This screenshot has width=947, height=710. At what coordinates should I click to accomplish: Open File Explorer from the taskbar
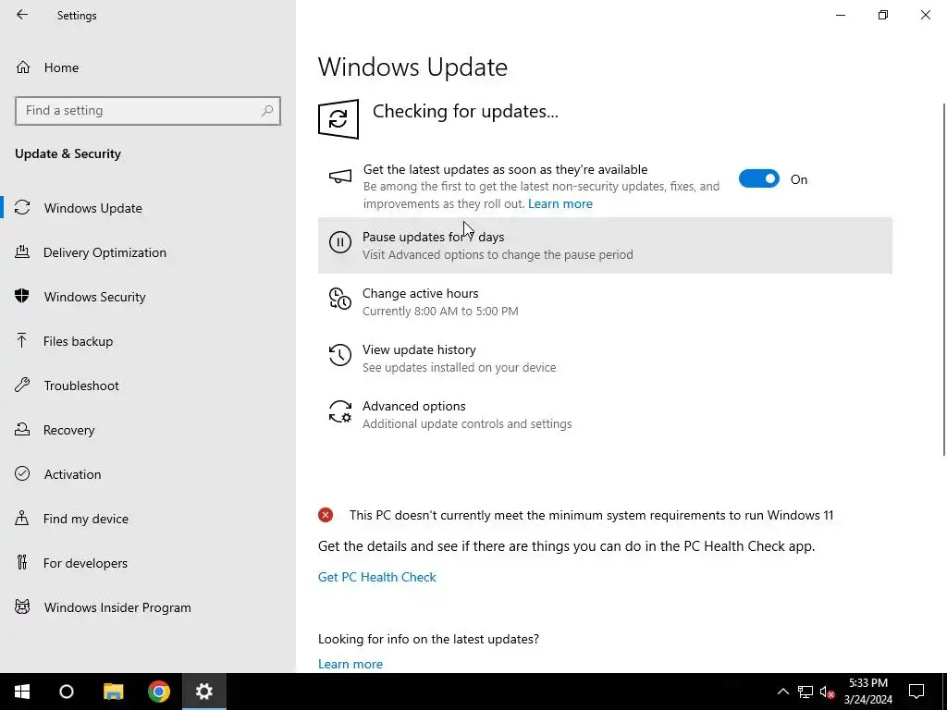pos(113,692)
